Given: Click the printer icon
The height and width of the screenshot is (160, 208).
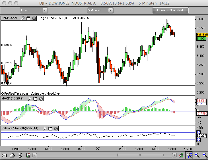Looking at the screenshot, I should click(12, 155).
